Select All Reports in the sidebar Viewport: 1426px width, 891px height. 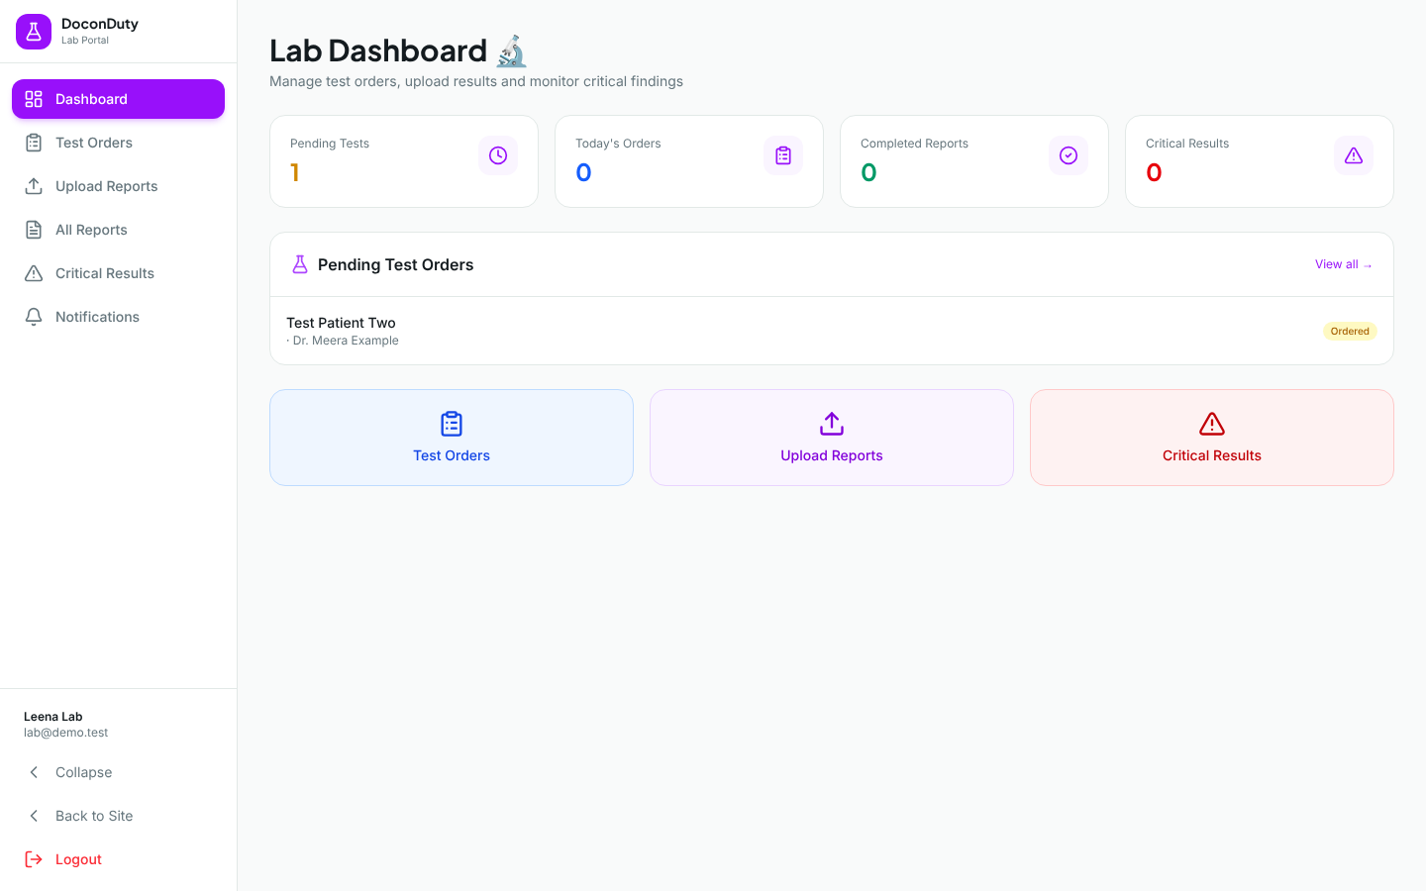click(x=118, y=230)
